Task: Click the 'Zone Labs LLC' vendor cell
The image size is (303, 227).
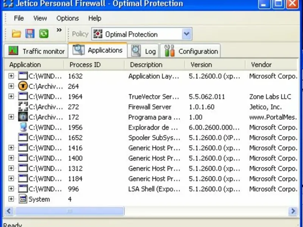Action: (x=270, y=96)
